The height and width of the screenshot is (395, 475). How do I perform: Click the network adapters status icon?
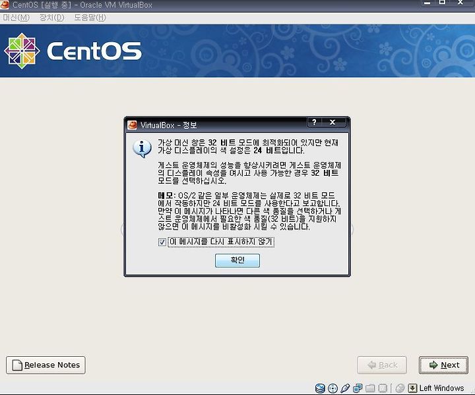358,388
